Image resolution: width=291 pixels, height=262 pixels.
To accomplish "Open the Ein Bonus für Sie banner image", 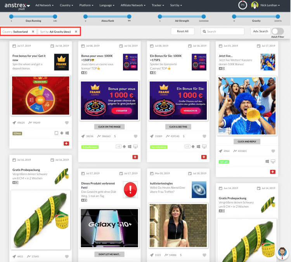I will (178, 101).
